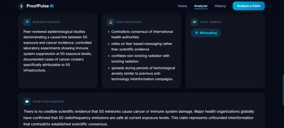Click the SHORT EXPLANATION heading
The height and width of the screenshot is (128, 284).
pos(48,102)
